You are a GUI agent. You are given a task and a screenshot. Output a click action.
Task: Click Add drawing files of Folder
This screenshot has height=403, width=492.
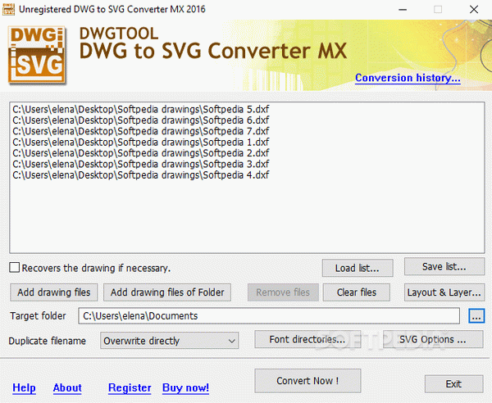tap(167, 292)
